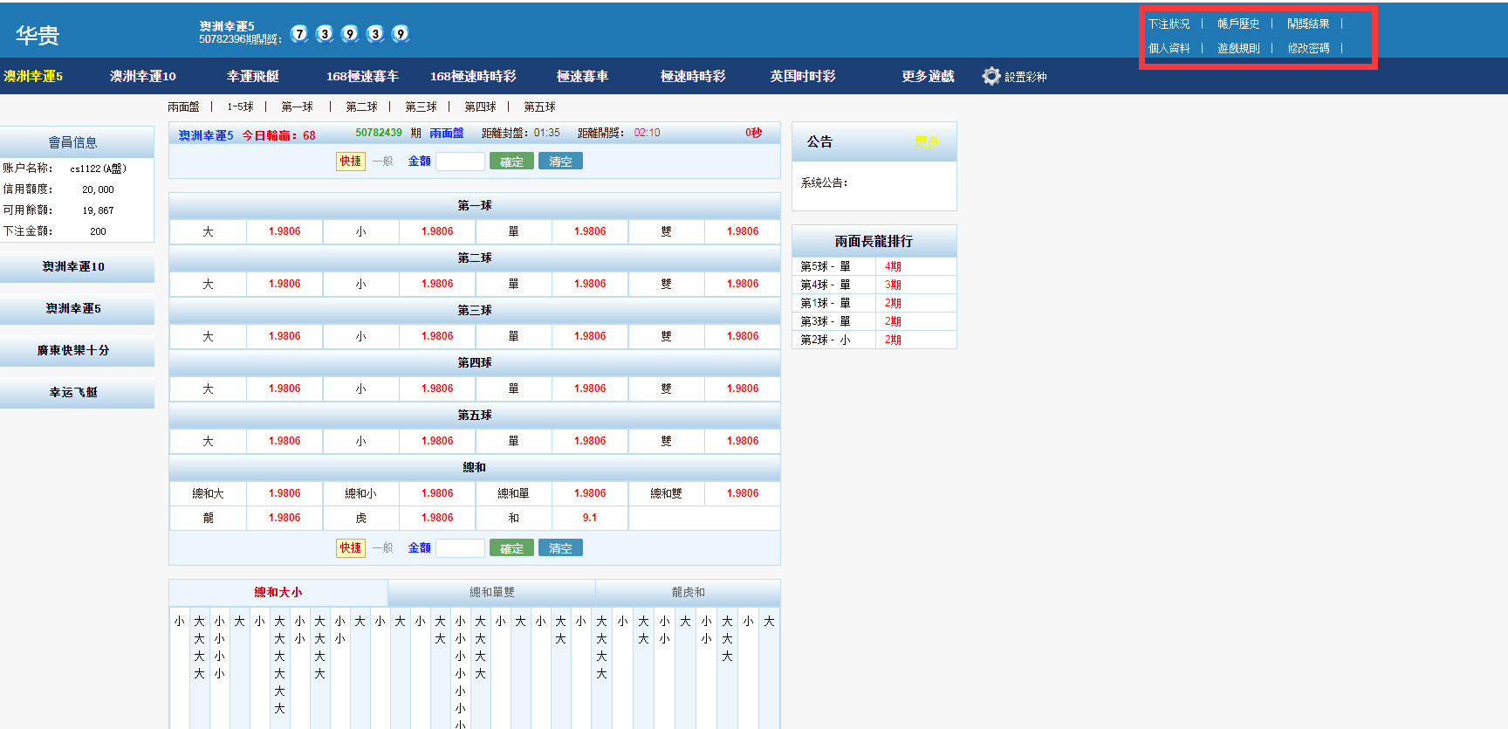Select 168極速賽车 in the top navigation
This screenshot has width=1508, height=729.
[362, 77]
